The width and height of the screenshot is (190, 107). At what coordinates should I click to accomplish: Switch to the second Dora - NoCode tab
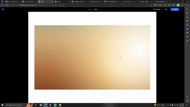point(29,1)
